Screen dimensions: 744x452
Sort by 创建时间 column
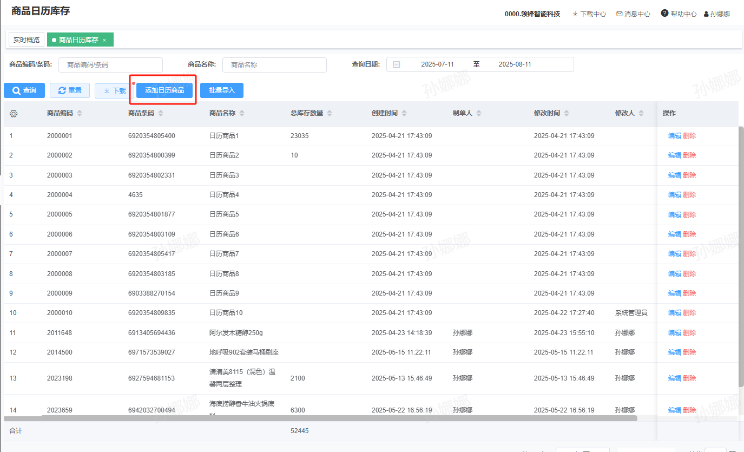click(x=404, y=114)
